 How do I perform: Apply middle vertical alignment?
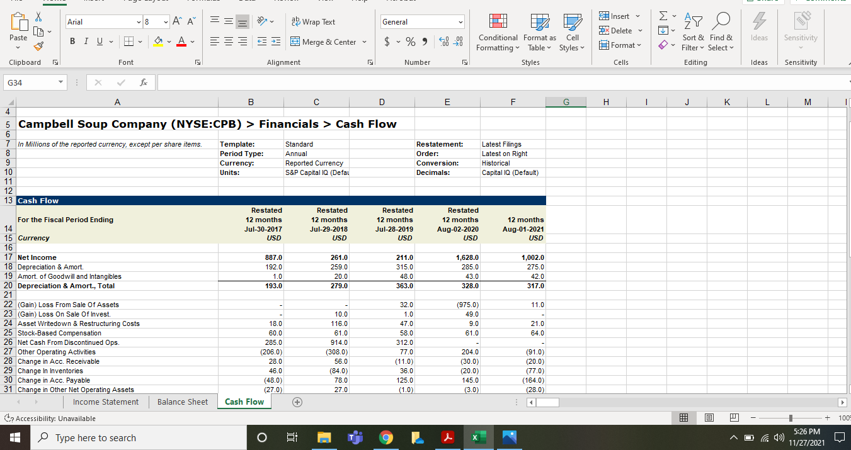pyautogui.click(x=229, y=22)
